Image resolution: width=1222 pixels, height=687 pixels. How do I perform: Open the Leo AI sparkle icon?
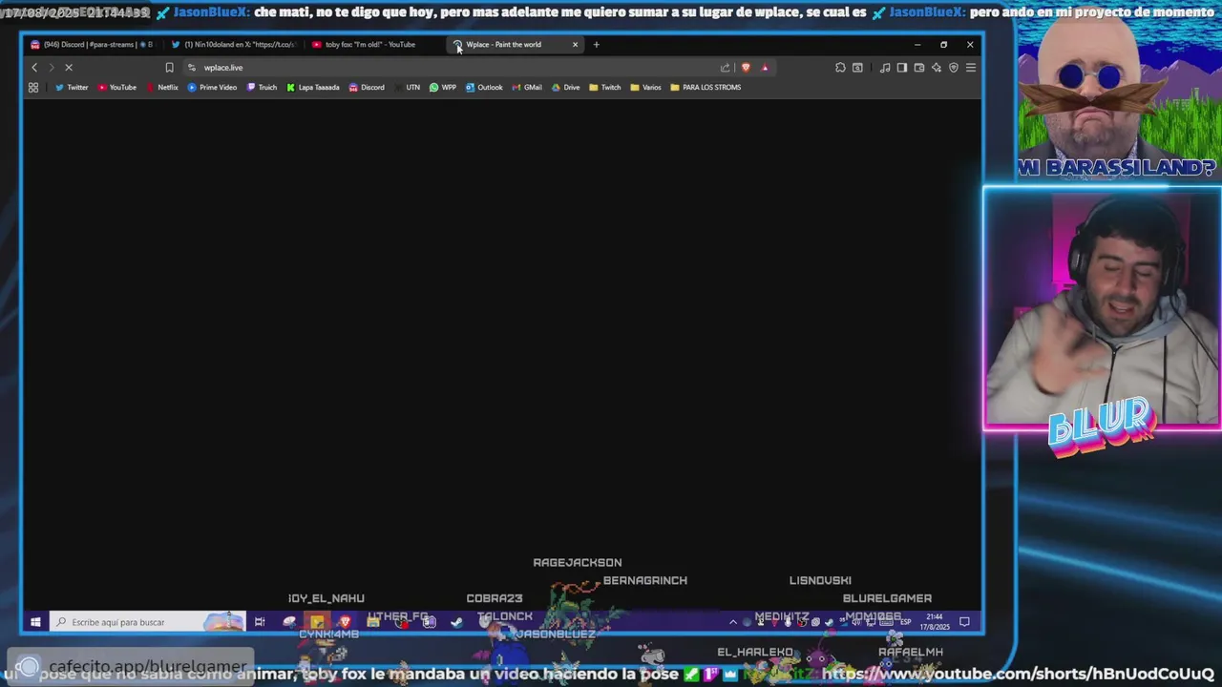(x=937, y=68)
